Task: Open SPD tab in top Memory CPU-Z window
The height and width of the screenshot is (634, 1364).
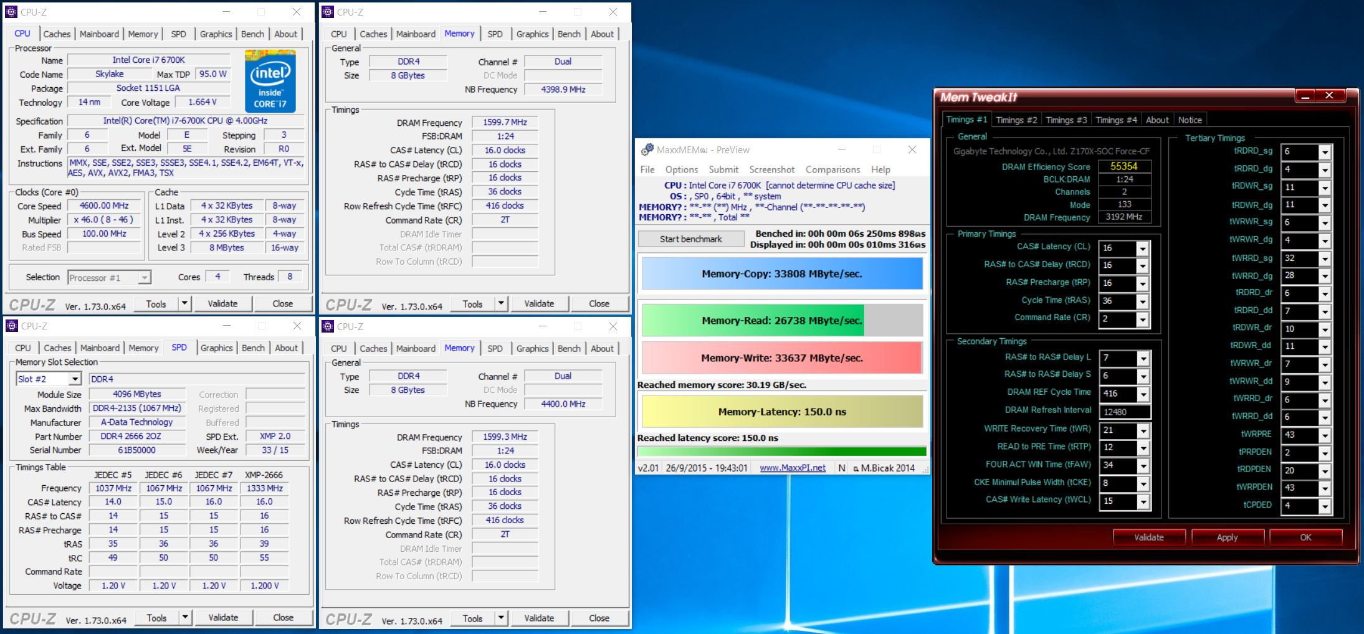Action: tap(495, 34)
